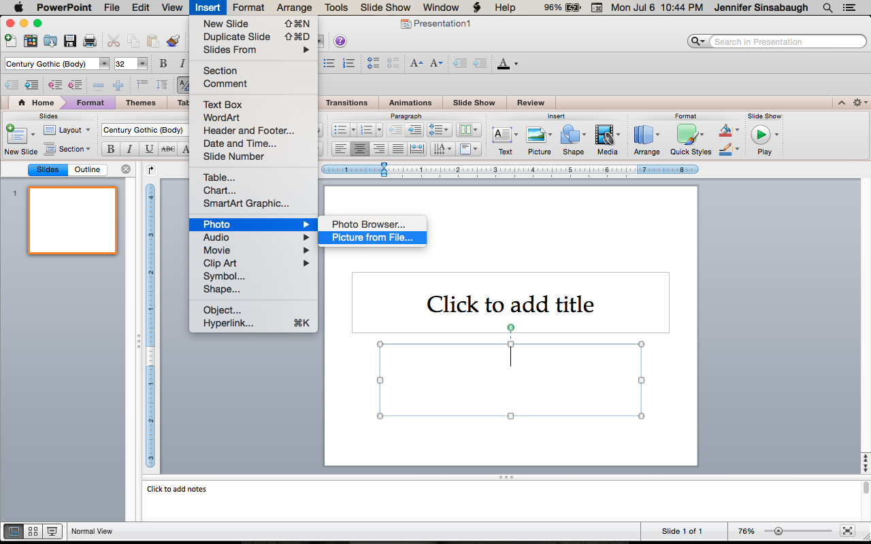Click the Fit Slide to Window icon
Screen dimensions: 871x544
(x=847, y=531)
